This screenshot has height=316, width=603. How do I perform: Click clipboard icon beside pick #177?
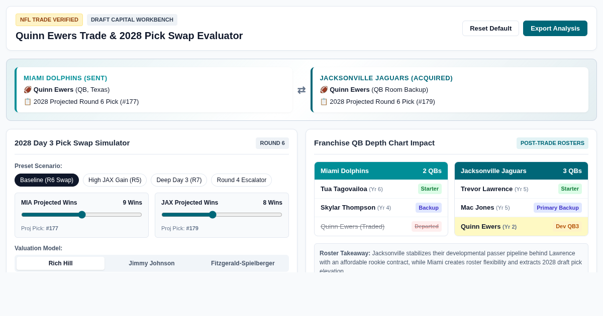tap(28, 101)
